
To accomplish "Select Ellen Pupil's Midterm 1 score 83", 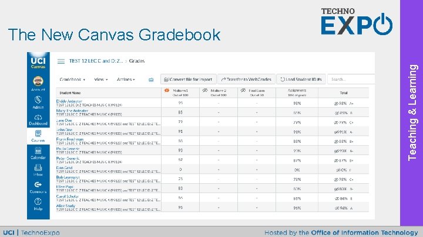I will pyautogui.click(x=180, y=188).
